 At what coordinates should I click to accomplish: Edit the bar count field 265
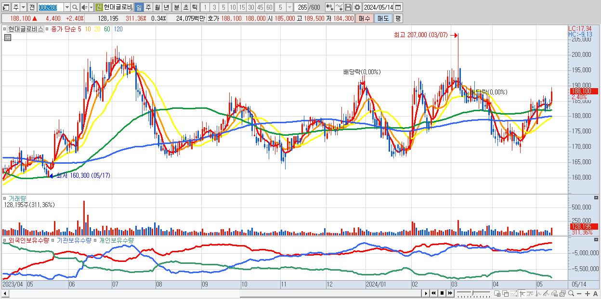click(x=301, y=8)
